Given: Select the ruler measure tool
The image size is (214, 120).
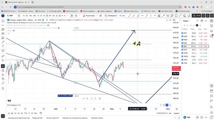Looking at the screenshot, I should 3,56.
